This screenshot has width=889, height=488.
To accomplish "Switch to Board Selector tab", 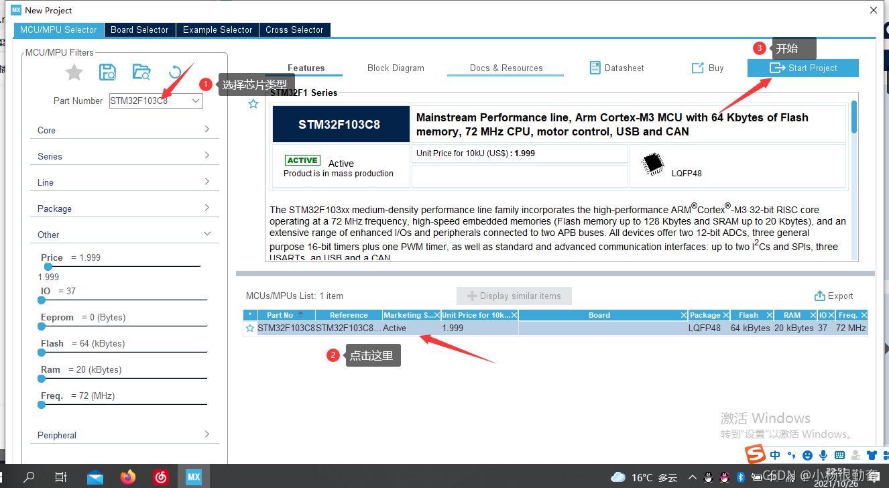I will pos(139,29).
